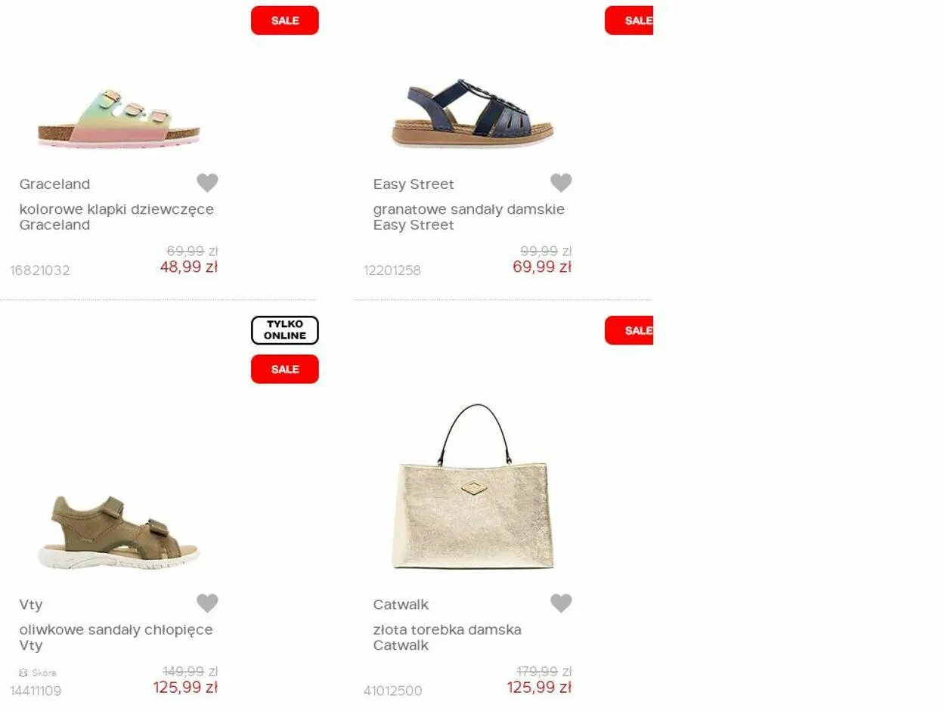Click heart icon next to Vty brand
945x711 pixels.
[x=207, y=603]
